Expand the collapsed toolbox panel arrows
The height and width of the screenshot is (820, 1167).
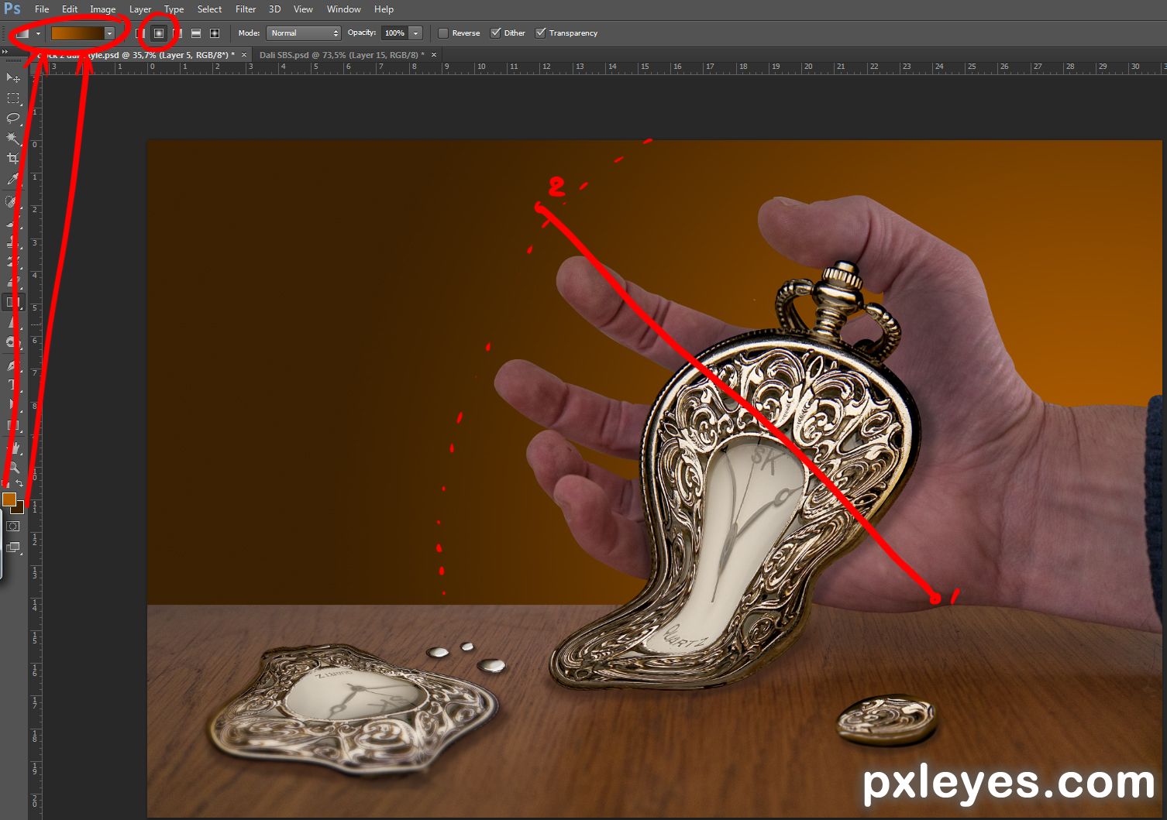tap(5, 51)
